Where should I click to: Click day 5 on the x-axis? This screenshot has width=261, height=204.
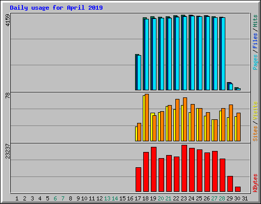click(47, 198)
